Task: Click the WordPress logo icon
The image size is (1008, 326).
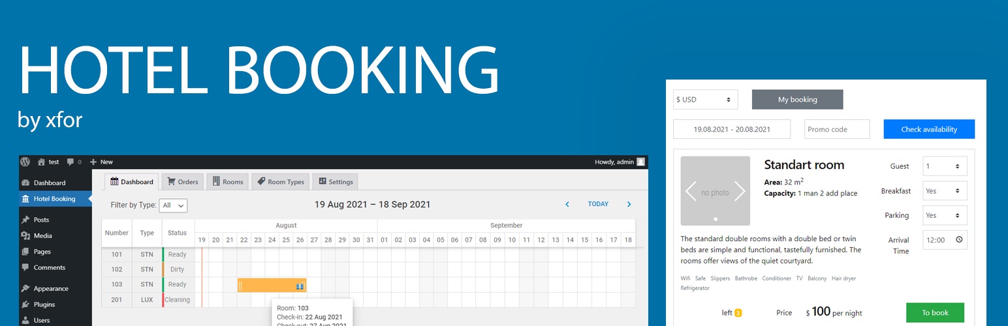Action: point(25,162)
